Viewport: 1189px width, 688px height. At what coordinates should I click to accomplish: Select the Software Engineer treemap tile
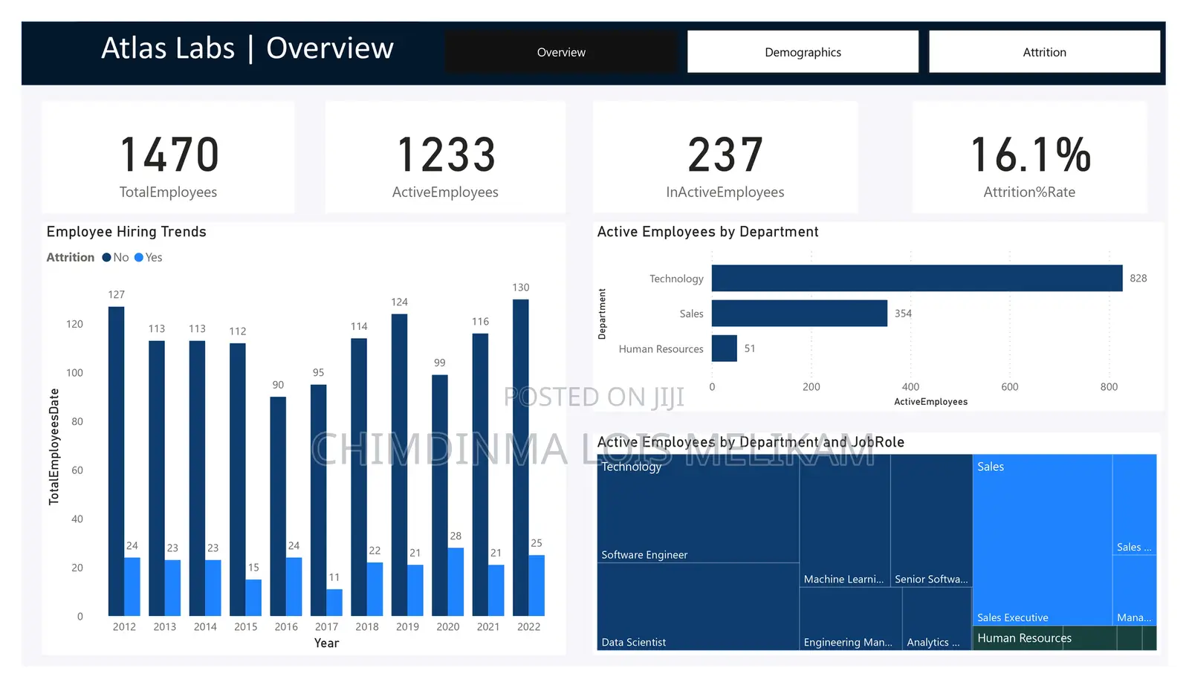pyautogui.click(x=698, y=509)
